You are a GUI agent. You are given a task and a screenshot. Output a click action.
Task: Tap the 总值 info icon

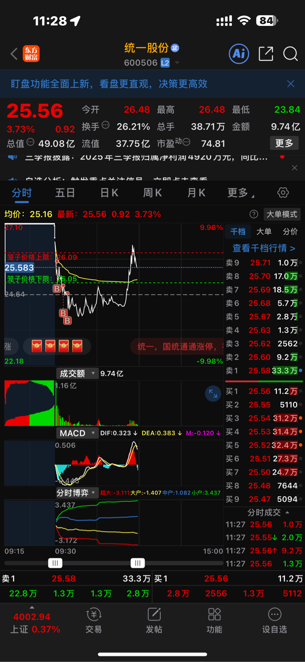click(x=31, y=142)
